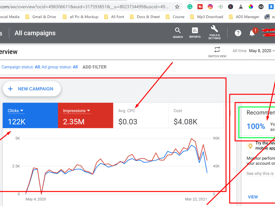Viewport: 275px width, 206px height.
Task: Open the Social Media bookmark folder
Action: [10, 17]
